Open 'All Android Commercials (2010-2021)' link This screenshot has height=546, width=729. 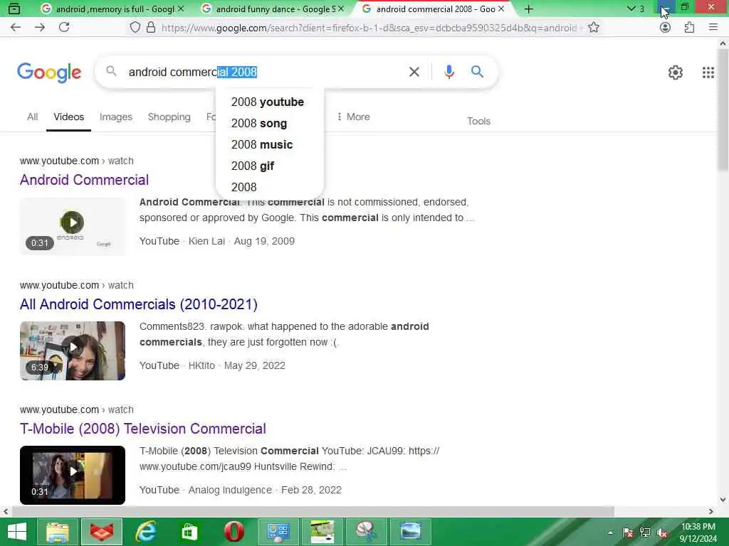(139, 304)
